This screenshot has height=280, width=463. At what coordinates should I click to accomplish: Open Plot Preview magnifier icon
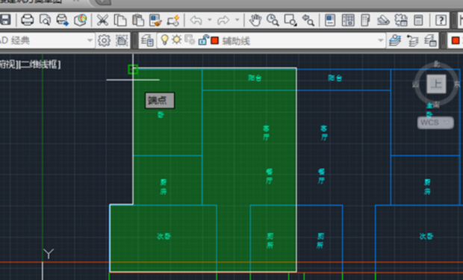click(x=45, y=20)
